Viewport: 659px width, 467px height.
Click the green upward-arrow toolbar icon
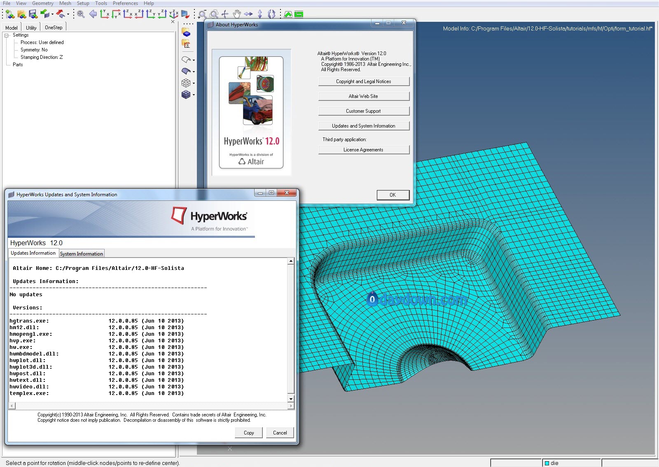click(288, 14)
